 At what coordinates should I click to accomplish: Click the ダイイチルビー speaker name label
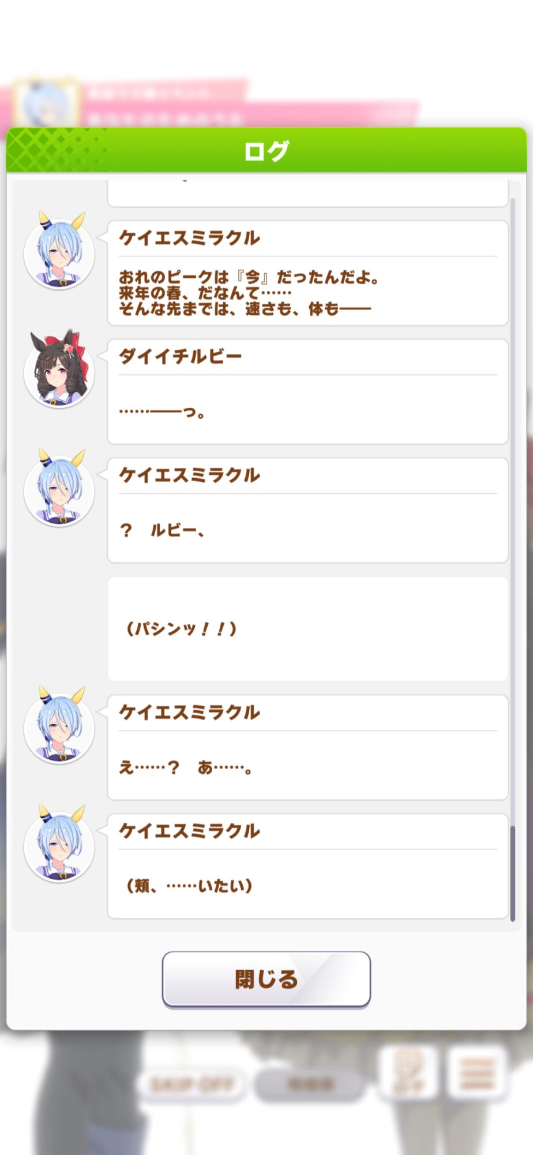[x=180, y=356]
